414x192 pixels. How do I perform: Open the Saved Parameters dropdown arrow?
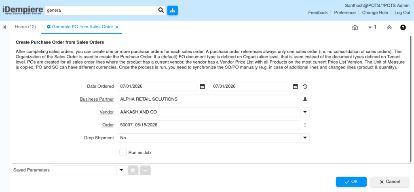click(x=121, y=170)
